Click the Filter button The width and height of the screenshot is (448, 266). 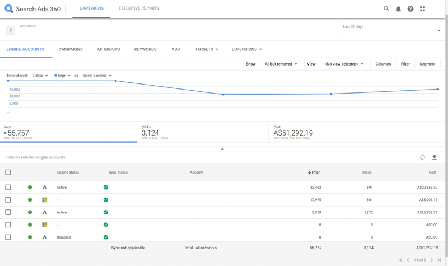point(405,64)
